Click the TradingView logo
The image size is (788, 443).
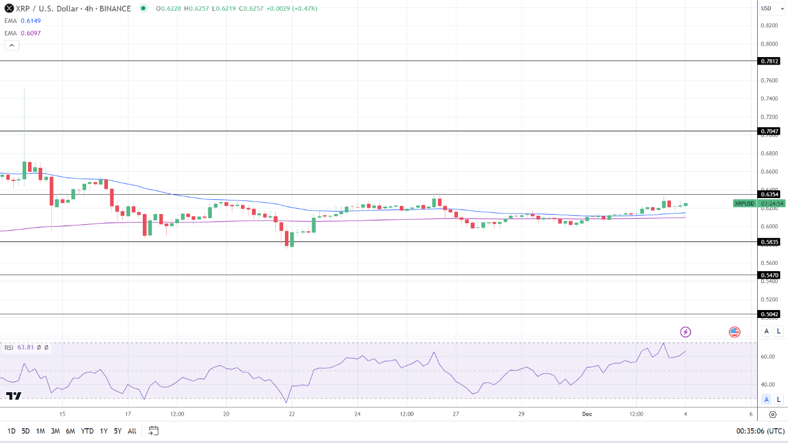(14, 396)
